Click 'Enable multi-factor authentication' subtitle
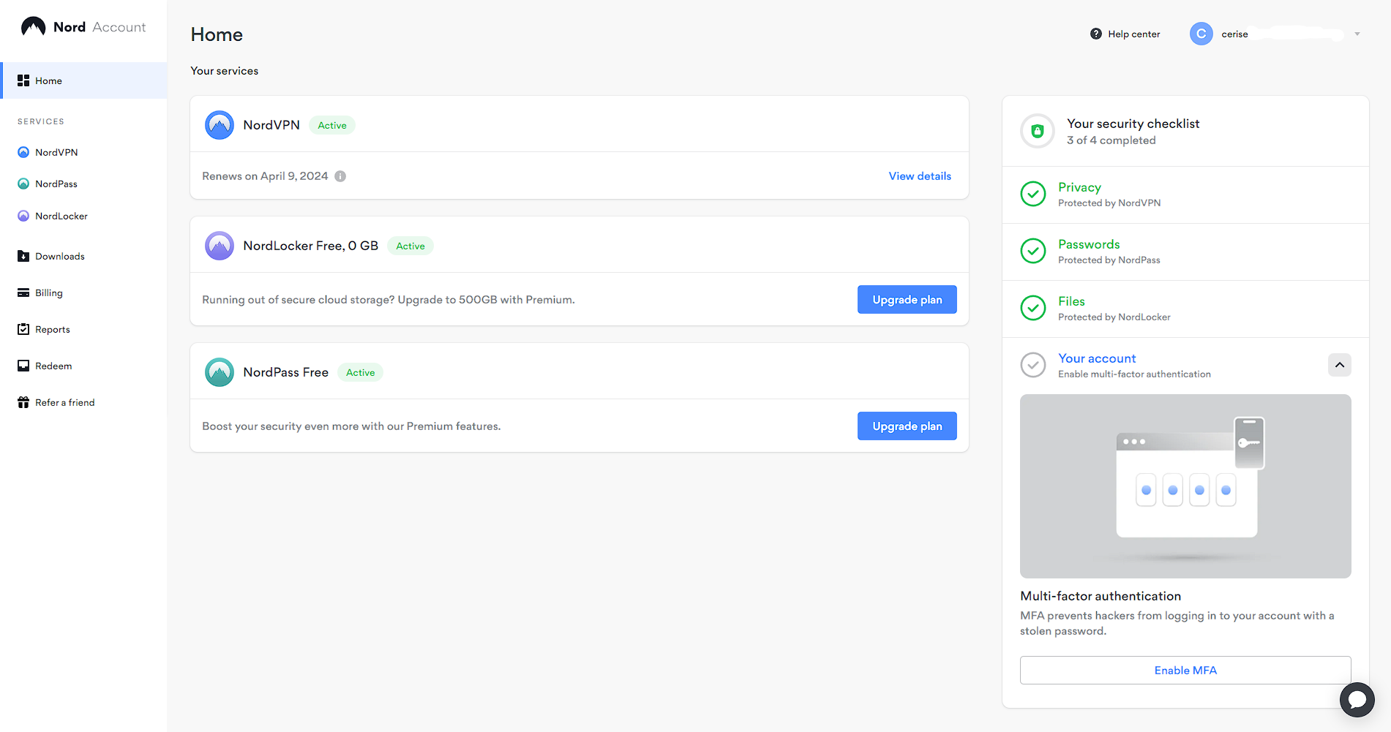Viewport: 1391px width, 732px height. [1134, 374]
